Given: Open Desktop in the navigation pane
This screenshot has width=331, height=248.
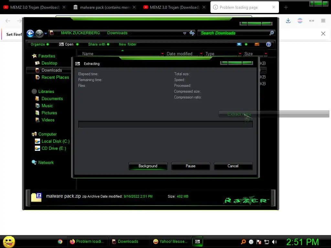Looking at the screenshot, I should coord(46,63).
